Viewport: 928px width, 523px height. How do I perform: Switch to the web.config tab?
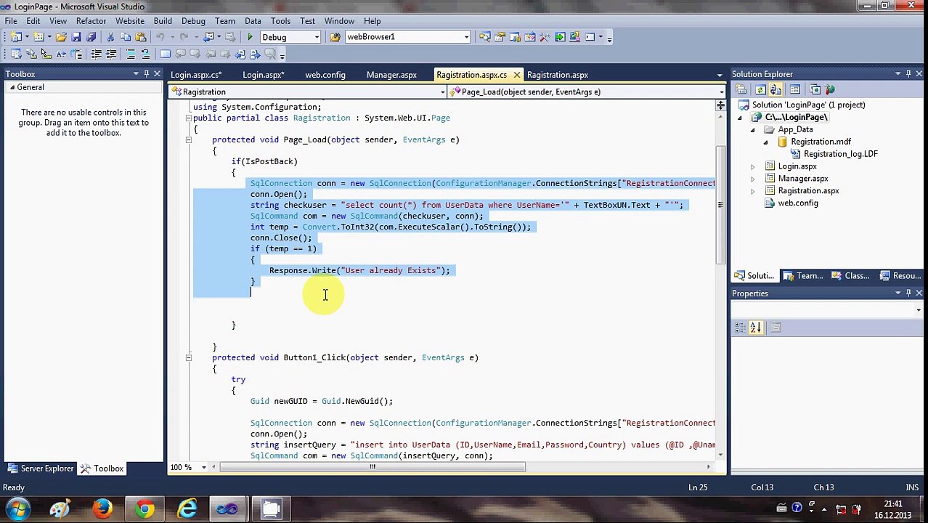click(x=325, y=75)
